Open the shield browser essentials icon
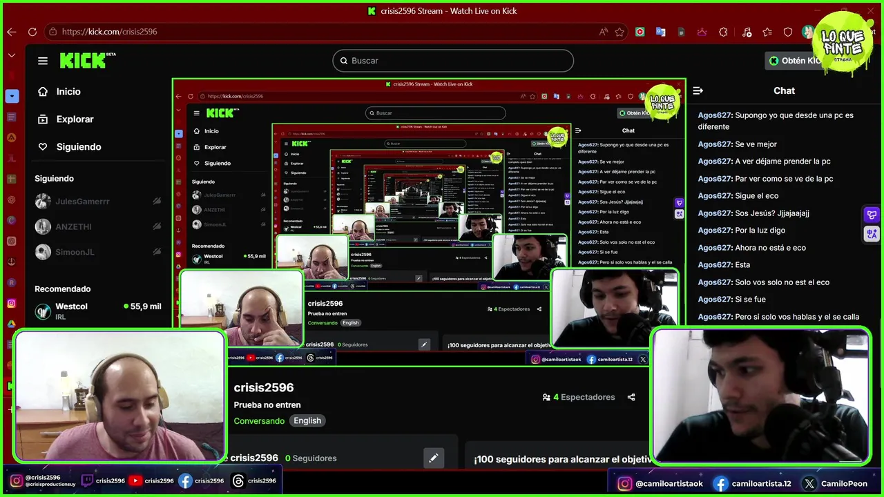Image resolution: width=884 pixels, height=497 pixels. pos(788,32)
